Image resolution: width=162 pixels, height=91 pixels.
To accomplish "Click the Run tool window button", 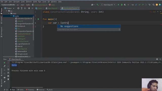I will [x=12, y=90].
